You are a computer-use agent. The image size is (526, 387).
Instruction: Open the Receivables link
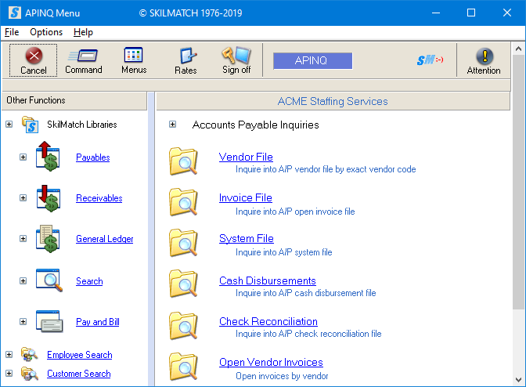pos(99,198)
